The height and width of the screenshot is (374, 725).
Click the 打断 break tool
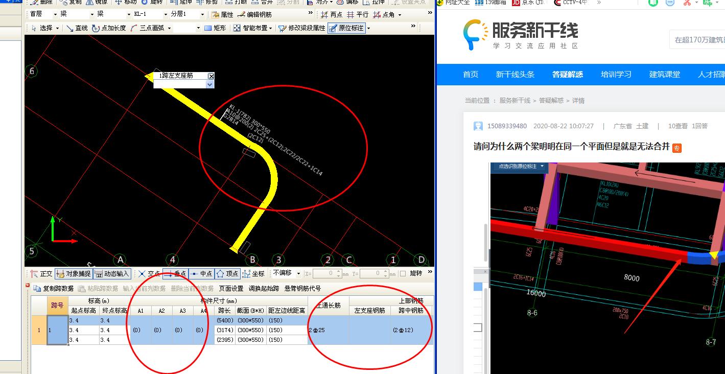[x=236, y=3]
